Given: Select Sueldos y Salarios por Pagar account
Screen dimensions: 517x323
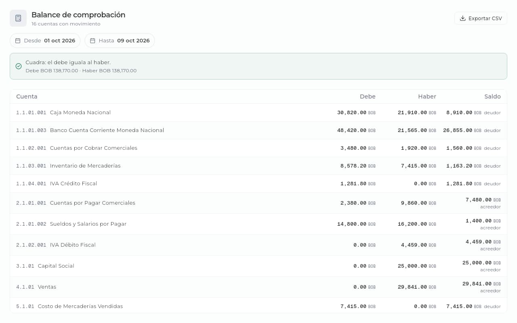Looking at the screenshot, I should pos(258,224).
